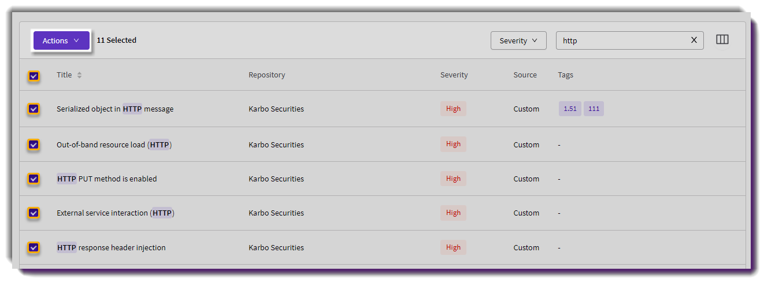Toggle the select-all checkbox in header
Screen dimensions: 775x293
[x=34, y=76]
